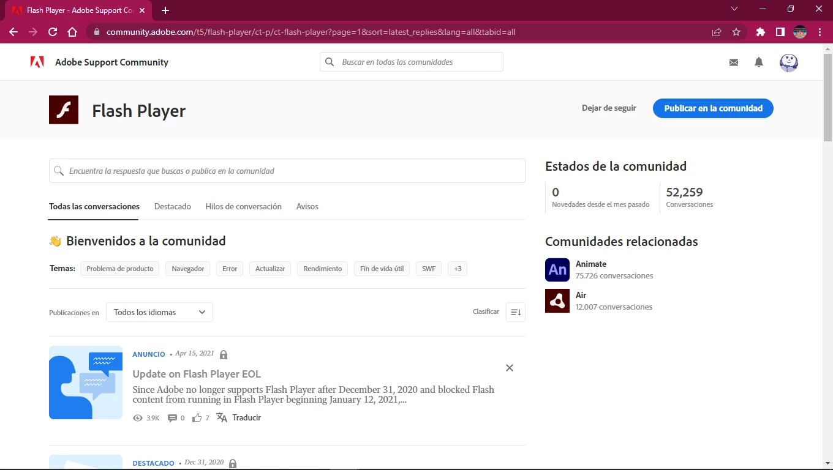The width and height of the screenshot is (833, 470).
Task: Click the views eye icon showing 3.9K
Action: tap(137, 418)
